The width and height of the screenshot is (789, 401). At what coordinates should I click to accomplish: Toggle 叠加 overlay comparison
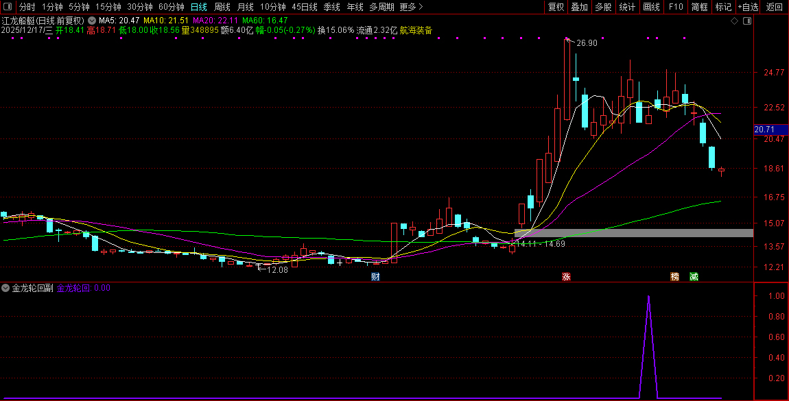click(579, 7)
